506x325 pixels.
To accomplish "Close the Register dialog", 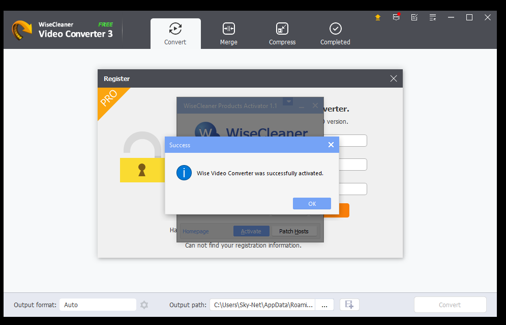I will (x=394, y=78).
